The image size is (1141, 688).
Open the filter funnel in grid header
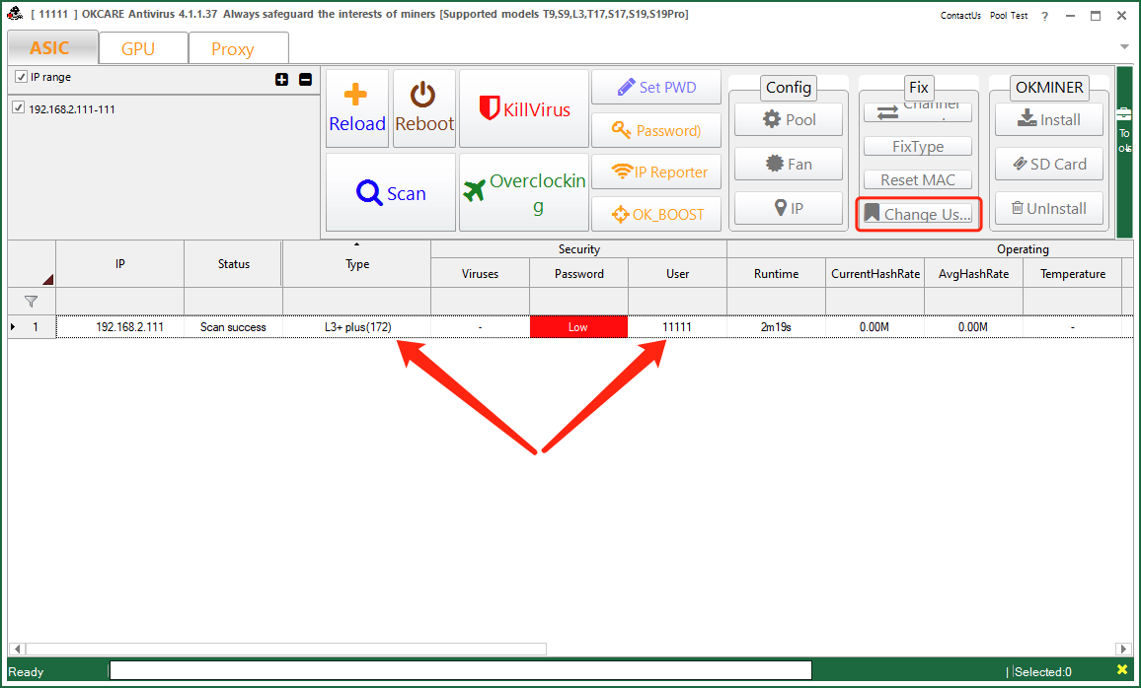31,301
